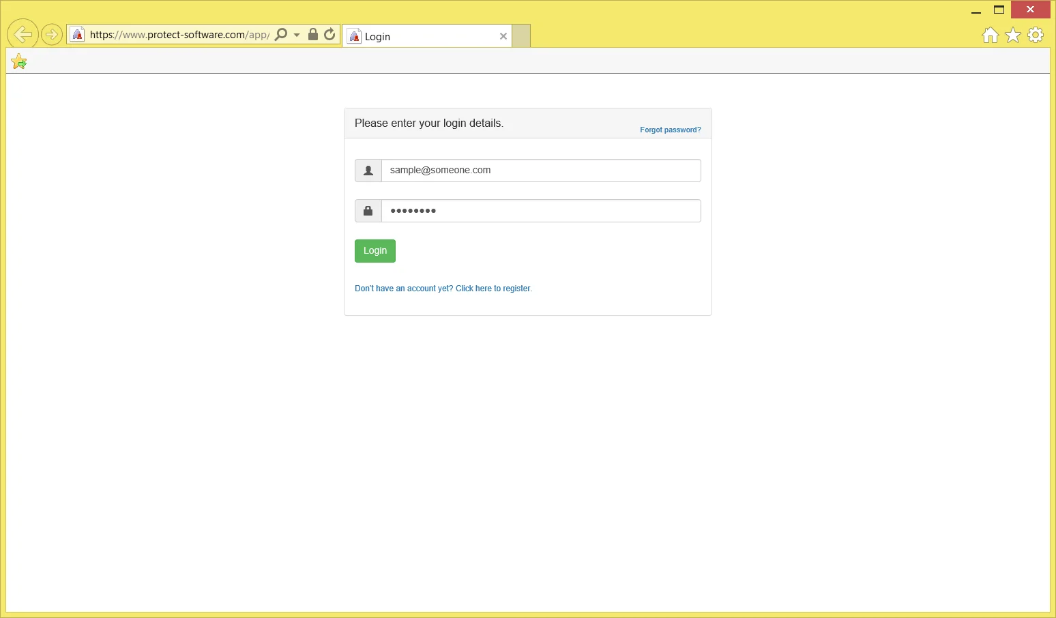Click the register account link
Image resolution: width=1056 pixels, height=618 pixels.
point(443,289)
